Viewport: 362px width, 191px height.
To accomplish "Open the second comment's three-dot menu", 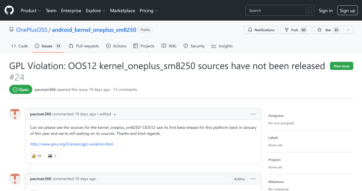I will 253,179.
